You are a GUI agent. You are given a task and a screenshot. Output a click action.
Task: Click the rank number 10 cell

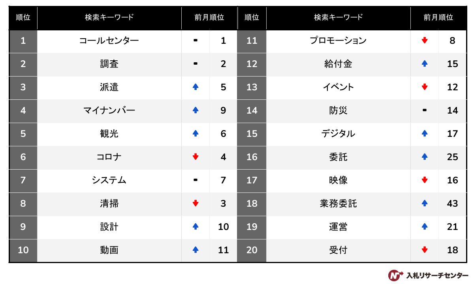coord(23,250)
